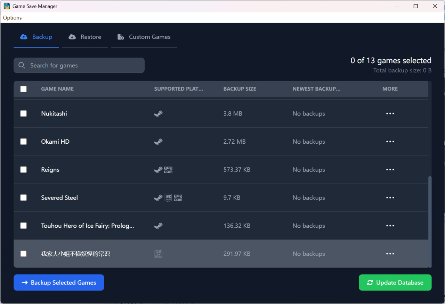Check the Nukitashi checkbox
The image size is (445, 304).
tap(23, 113)
